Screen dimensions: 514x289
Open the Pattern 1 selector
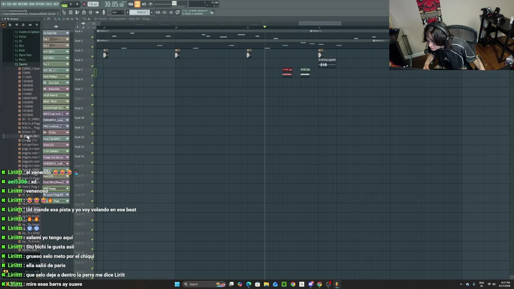141,12
